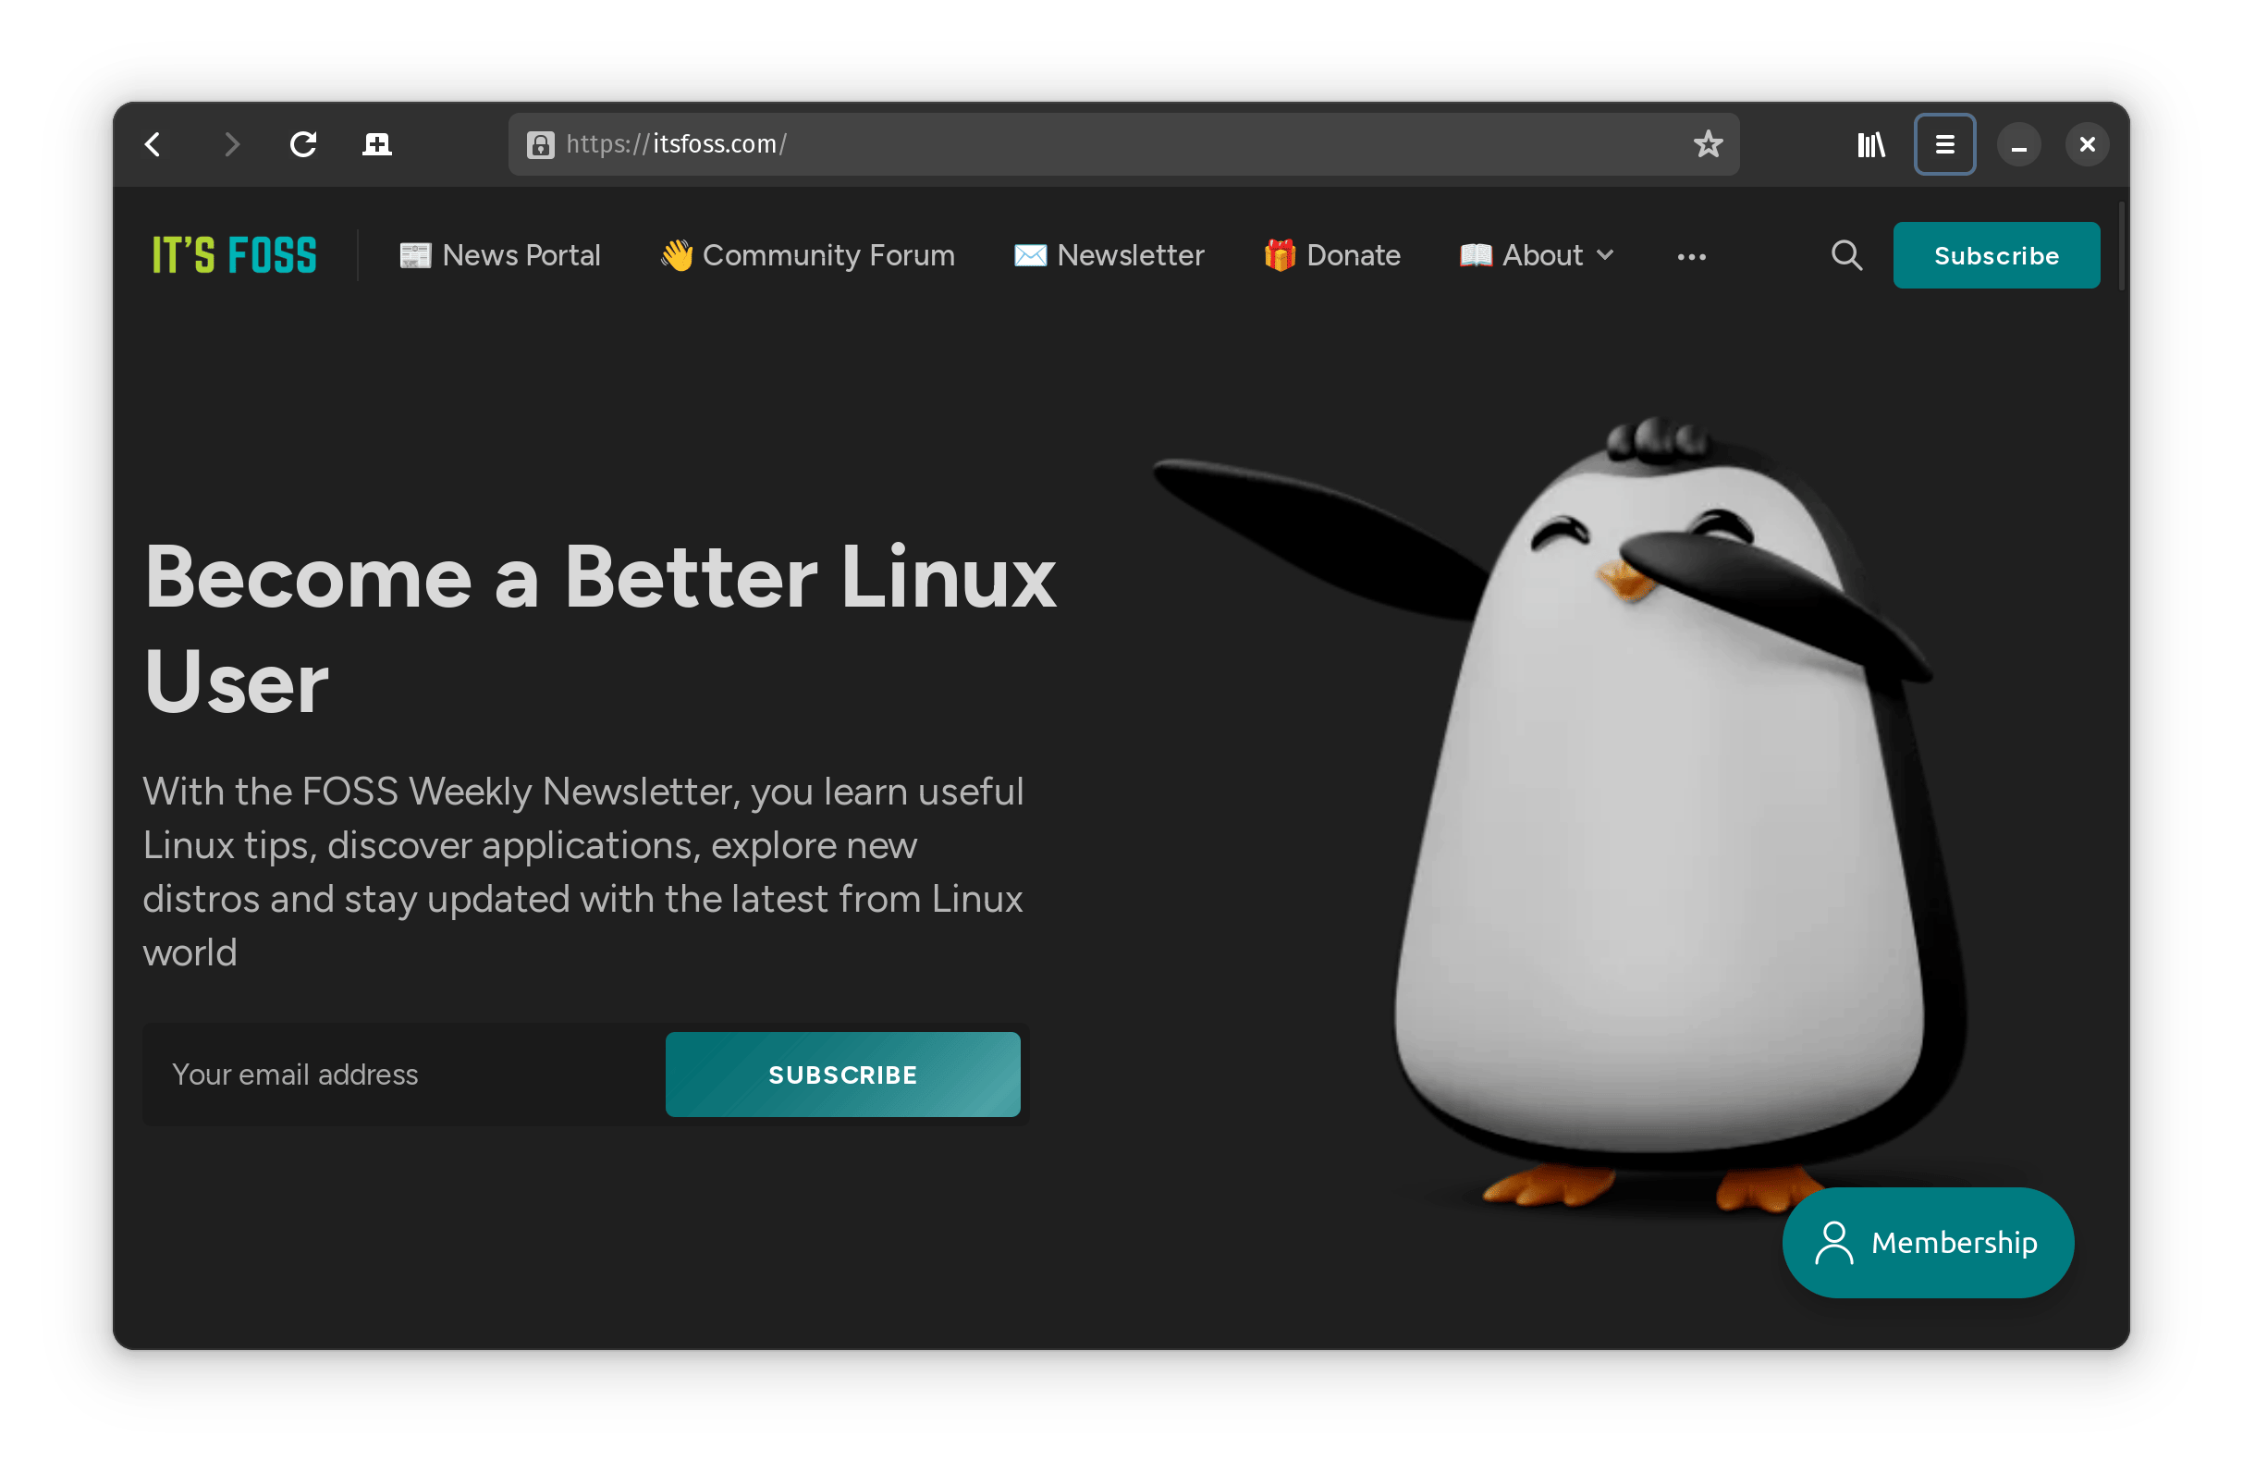
Task: Open the library bookmarks icon
Action: tap(1870, 144)
